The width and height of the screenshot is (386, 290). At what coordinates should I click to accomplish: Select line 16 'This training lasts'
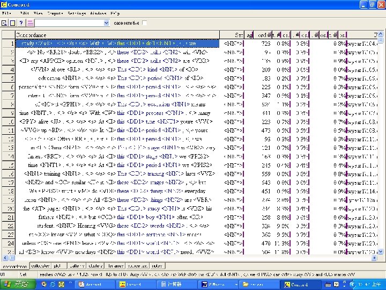coord(117,173)
